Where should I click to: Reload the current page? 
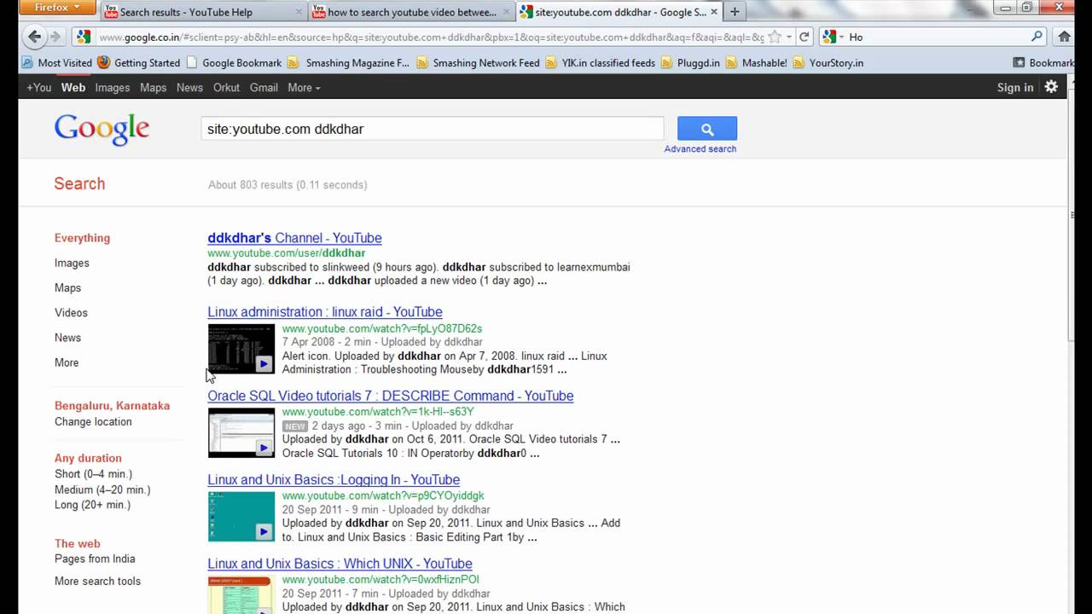pyautogui.click(x=804, y=37)
